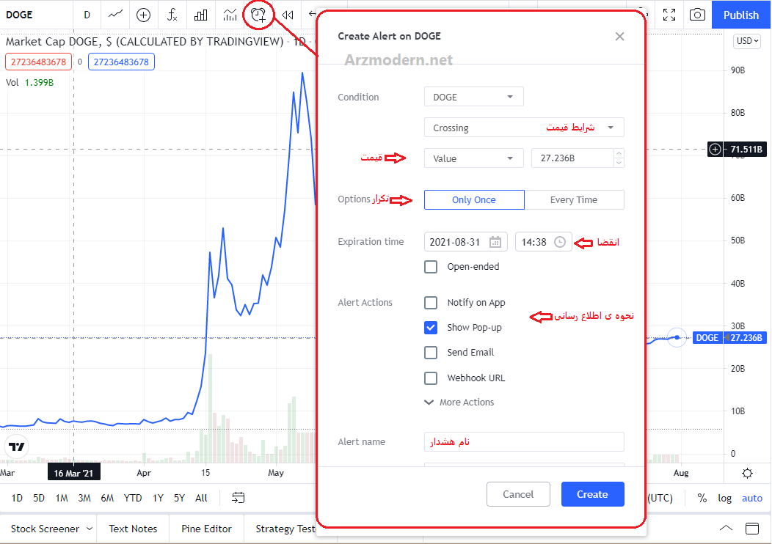The width and height of the screenshot is (772, 544).
Task: Select the D timeframe interval
Action: (x=87, y=15)
